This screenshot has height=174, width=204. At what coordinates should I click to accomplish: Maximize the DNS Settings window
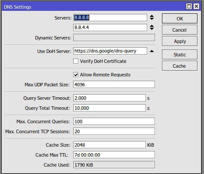click(189, 7)
